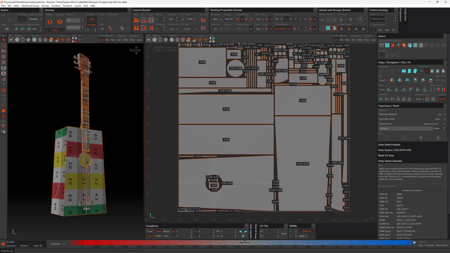The height and width of the screenshot is (253, 450).
Task: Enable the Auto button in Unwrap panel
Action: point(55,30)
